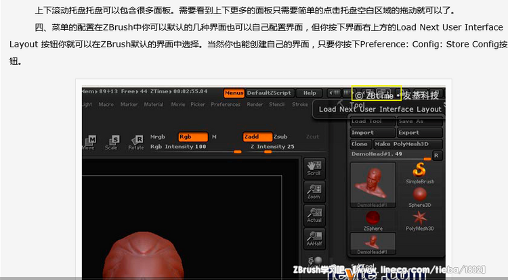
Task: Click the DefaultZScript button
Action: click(x=270, y=93)
